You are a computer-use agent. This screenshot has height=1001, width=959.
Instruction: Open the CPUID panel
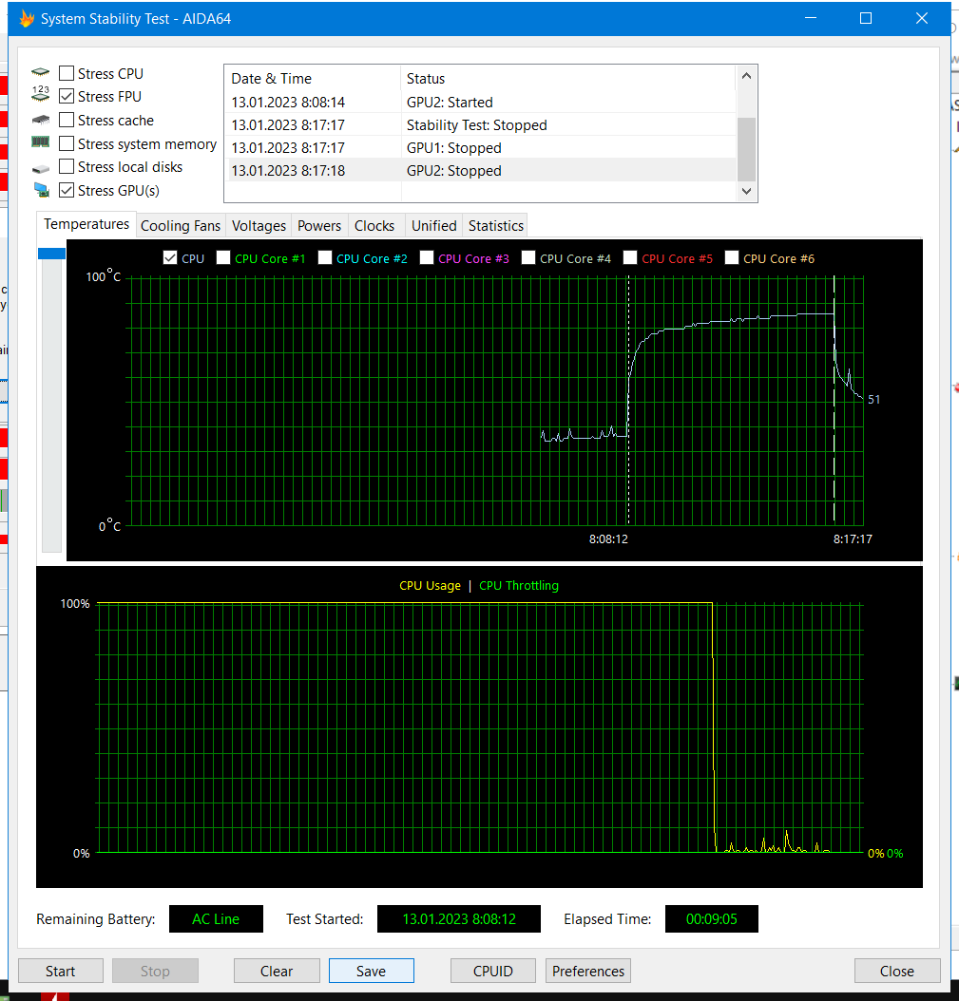493,971
